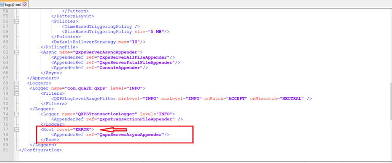Click the </Policies> closing tag
Screen dimensions: 392x163
pos(66,37)
